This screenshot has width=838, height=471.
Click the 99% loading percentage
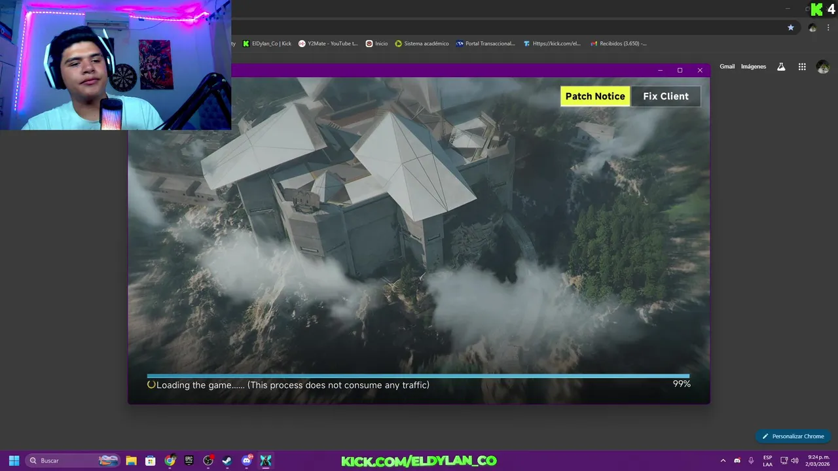pyautogui.click(x=682, y=384)
